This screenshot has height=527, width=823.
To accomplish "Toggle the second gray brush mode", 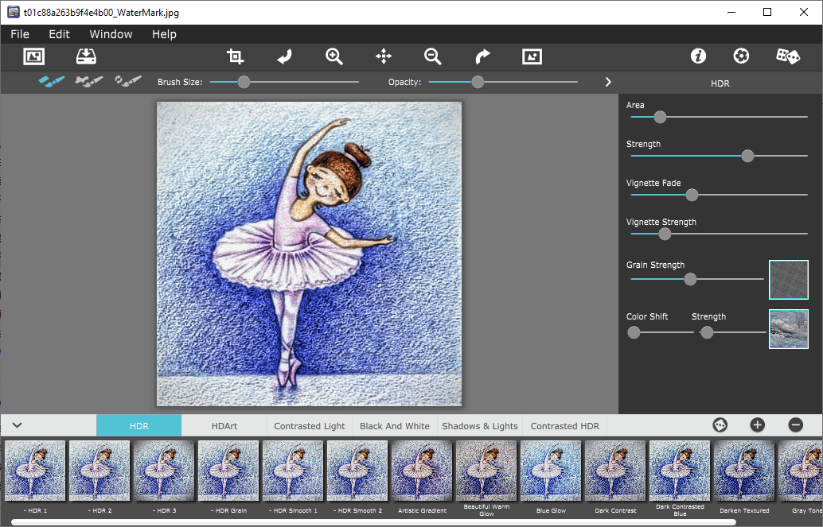I will tap(89, 82).
